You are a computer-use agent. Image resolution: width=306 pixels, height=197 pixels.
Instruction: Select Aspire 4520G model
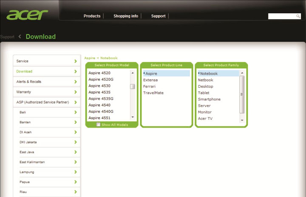[101, 79]
